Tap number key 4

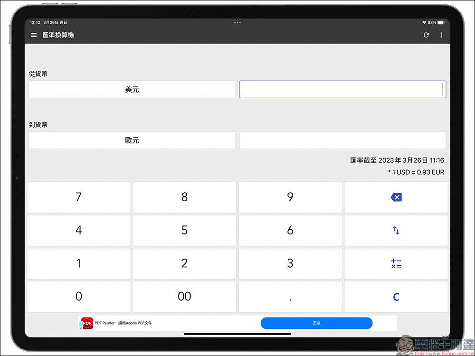pyautogui.click(x=79, y=230)
